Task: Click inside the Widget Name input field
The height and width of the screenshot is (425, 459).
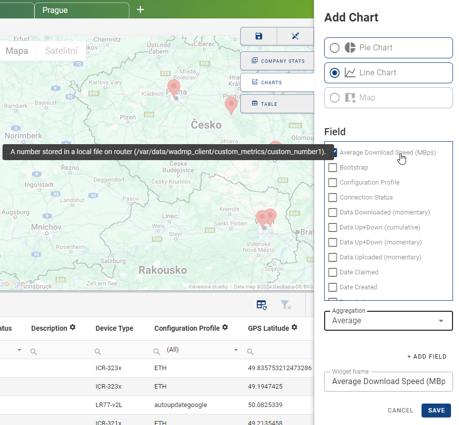Action: (x=388, y=382)
